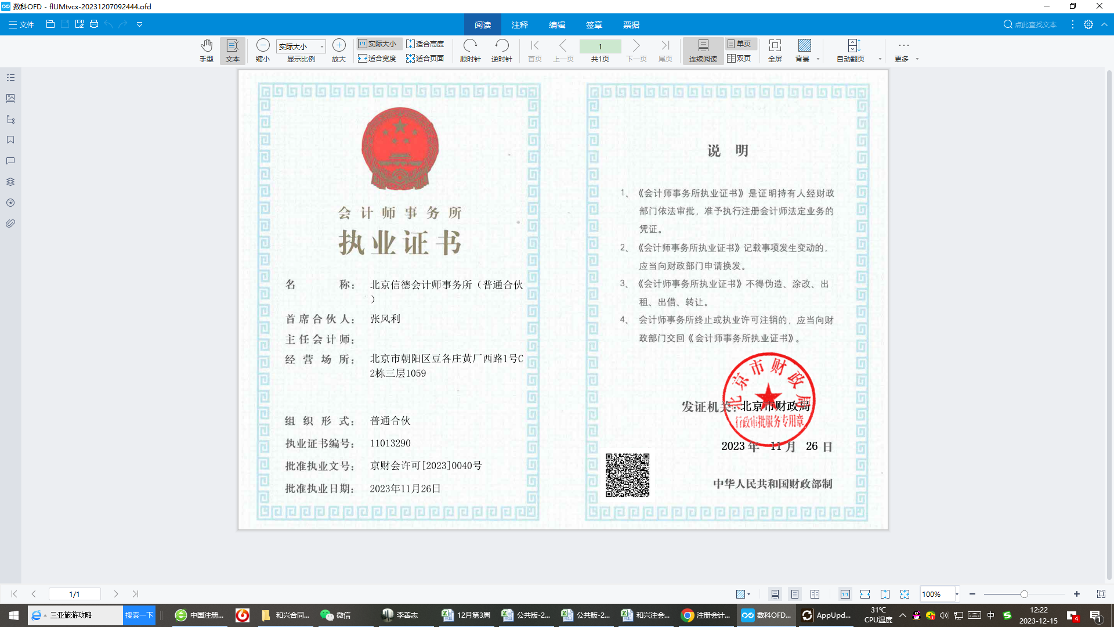Switch to double page view (双页)
The image size is (1114, 627).
coord(739,58)
